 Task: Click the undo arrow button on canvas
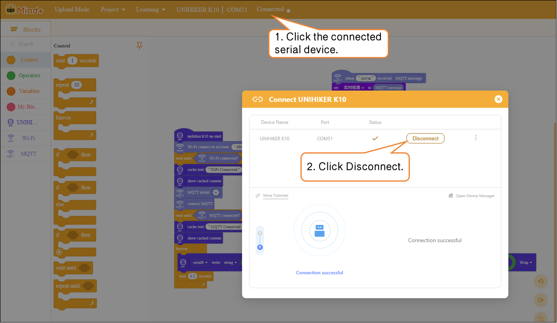tap(540, 281)
